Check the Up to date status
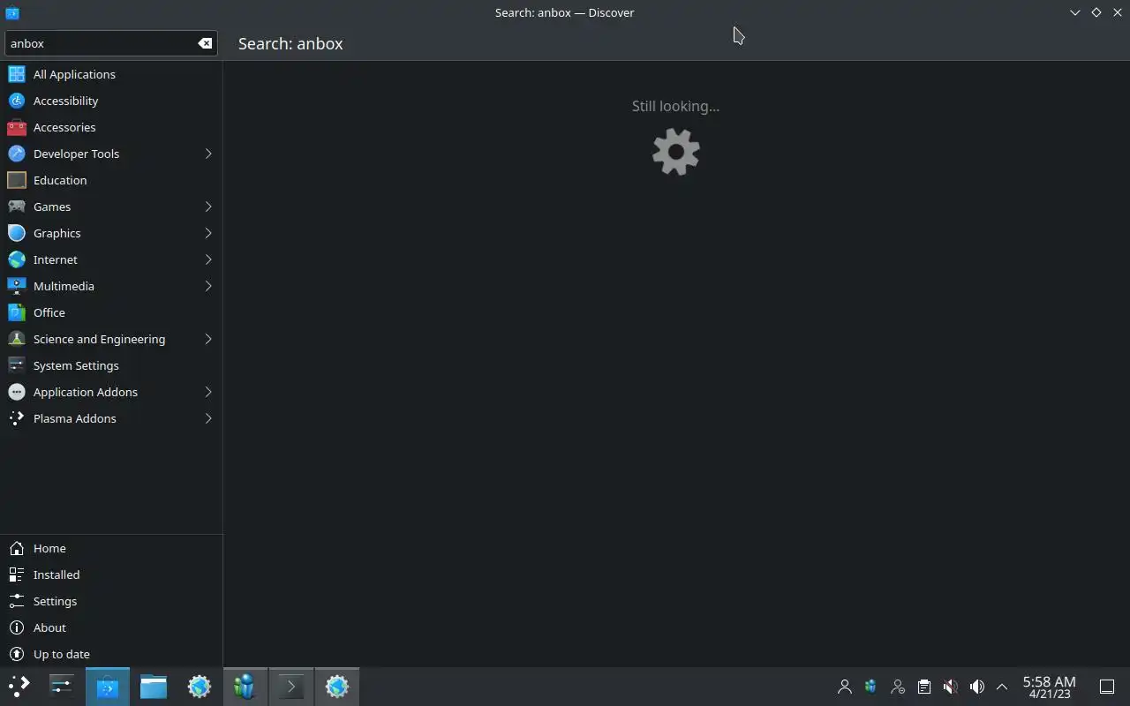Viewport: 1130px width, 706px height. [x=111, y=654]
